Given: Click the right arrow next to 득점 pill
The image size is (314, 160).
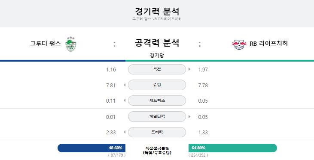Looking at the screenshot, I should (189, 69).
